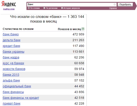Open the банки украины keyword link
137x106 pixels.
[14, 52]
